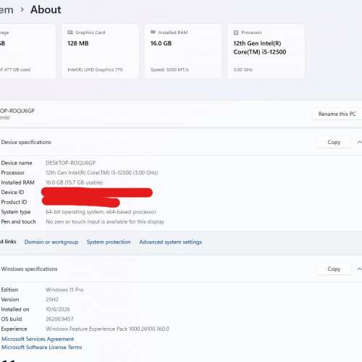Click the Processor chip icon
This screenshot has height=362, width=362.
coord(236,33)
